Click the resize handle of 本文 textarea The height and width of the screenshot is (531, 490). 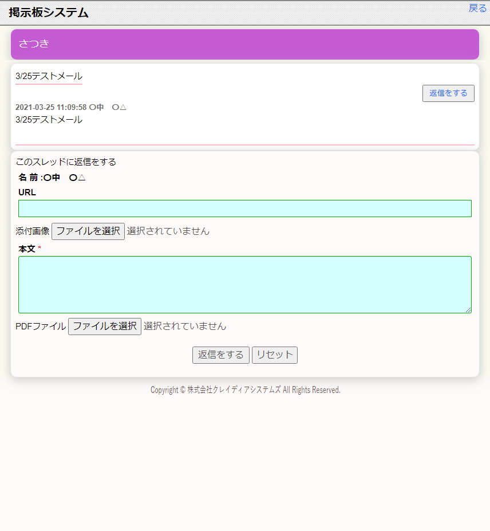pos(468,309)
